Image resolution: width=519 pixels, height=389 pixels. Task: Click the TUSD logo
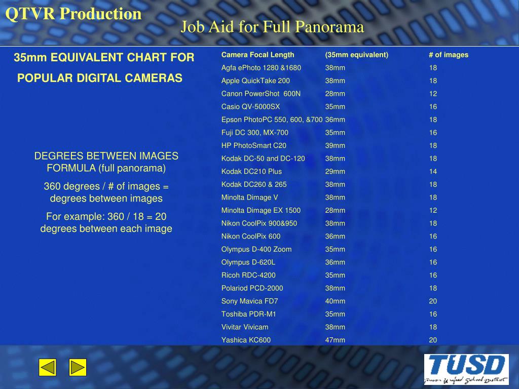tap(466, 369)
